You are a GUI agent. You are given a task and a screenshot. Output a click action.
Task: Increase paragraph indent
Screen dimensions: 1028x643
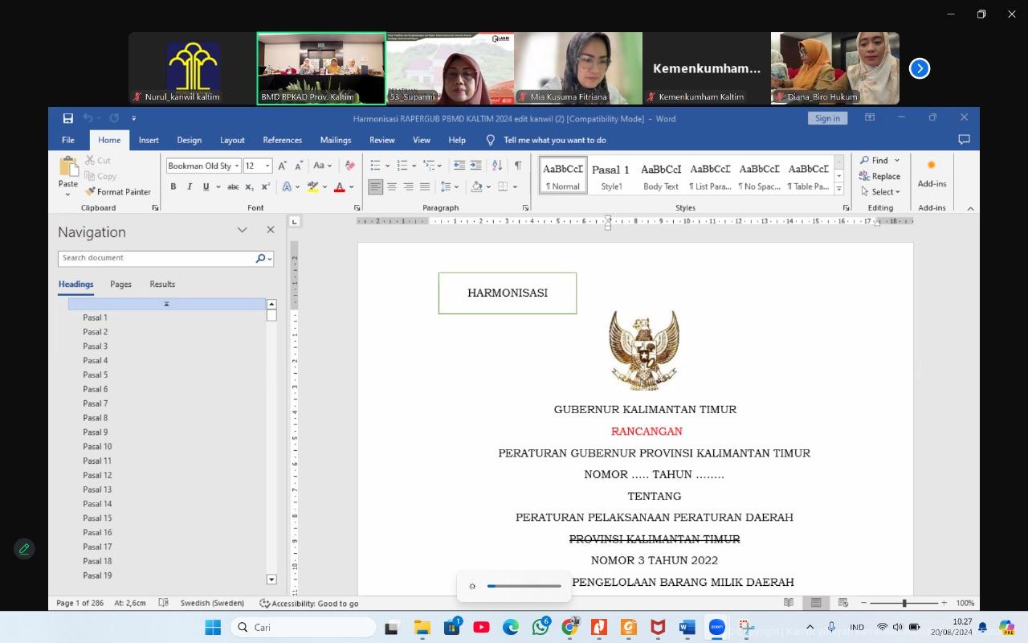(475, 166)
